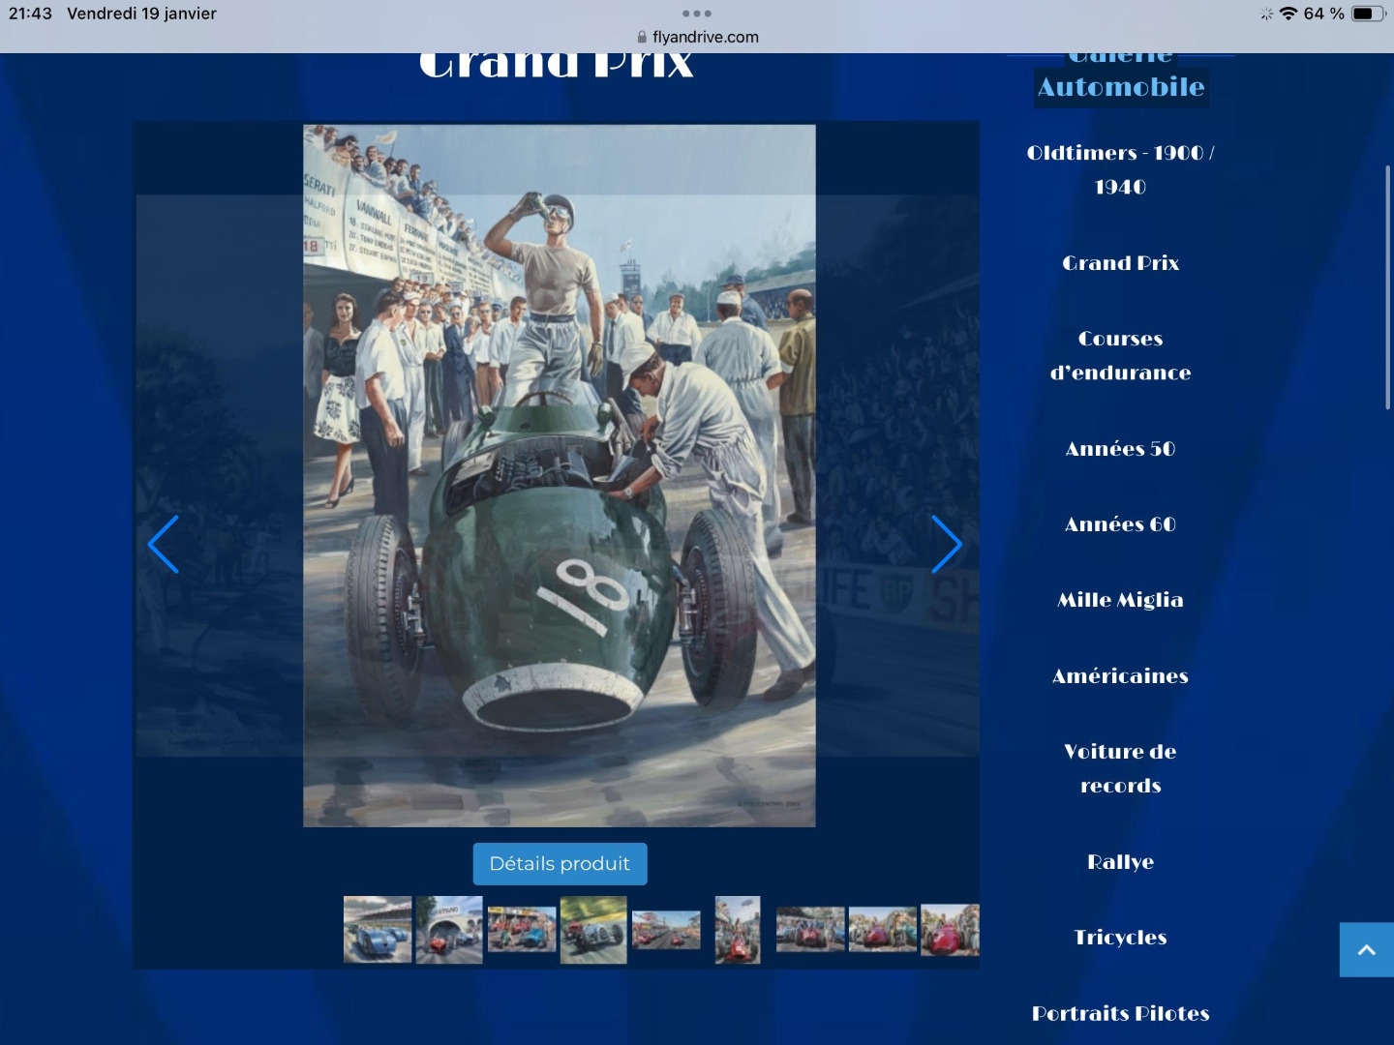This screenshot has height=1045, width=1394.
Task: Advance carousel with the right arrow
Action: pos(947,544)
